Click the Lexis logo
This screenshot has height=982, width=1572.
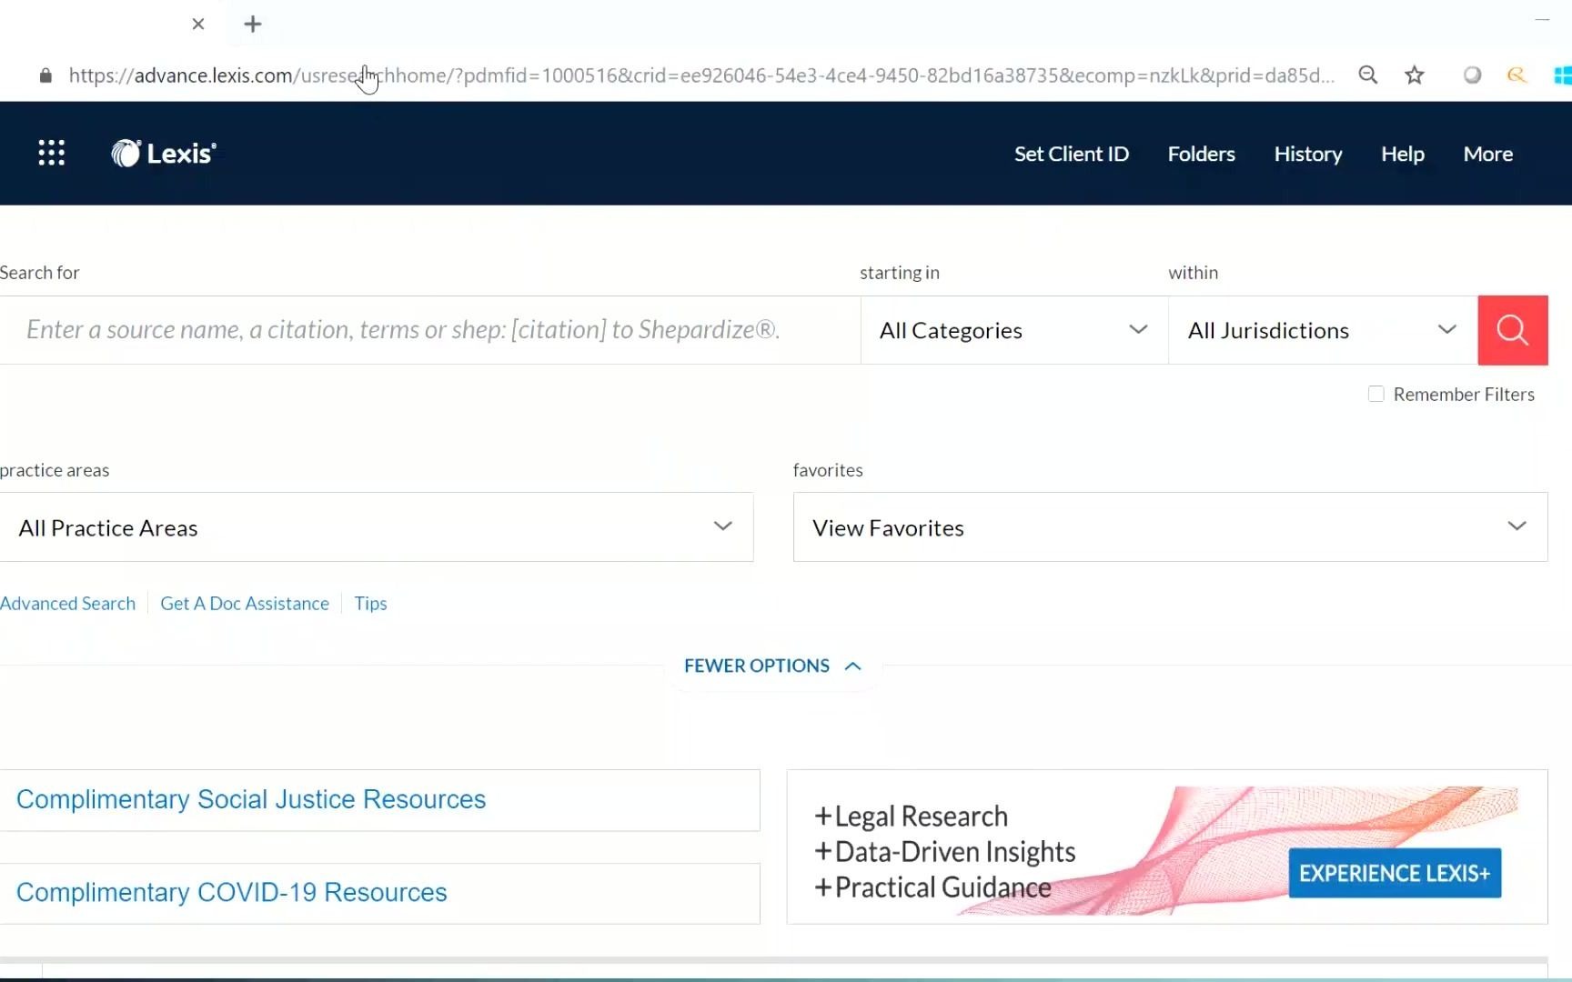(x=164, y=153)
